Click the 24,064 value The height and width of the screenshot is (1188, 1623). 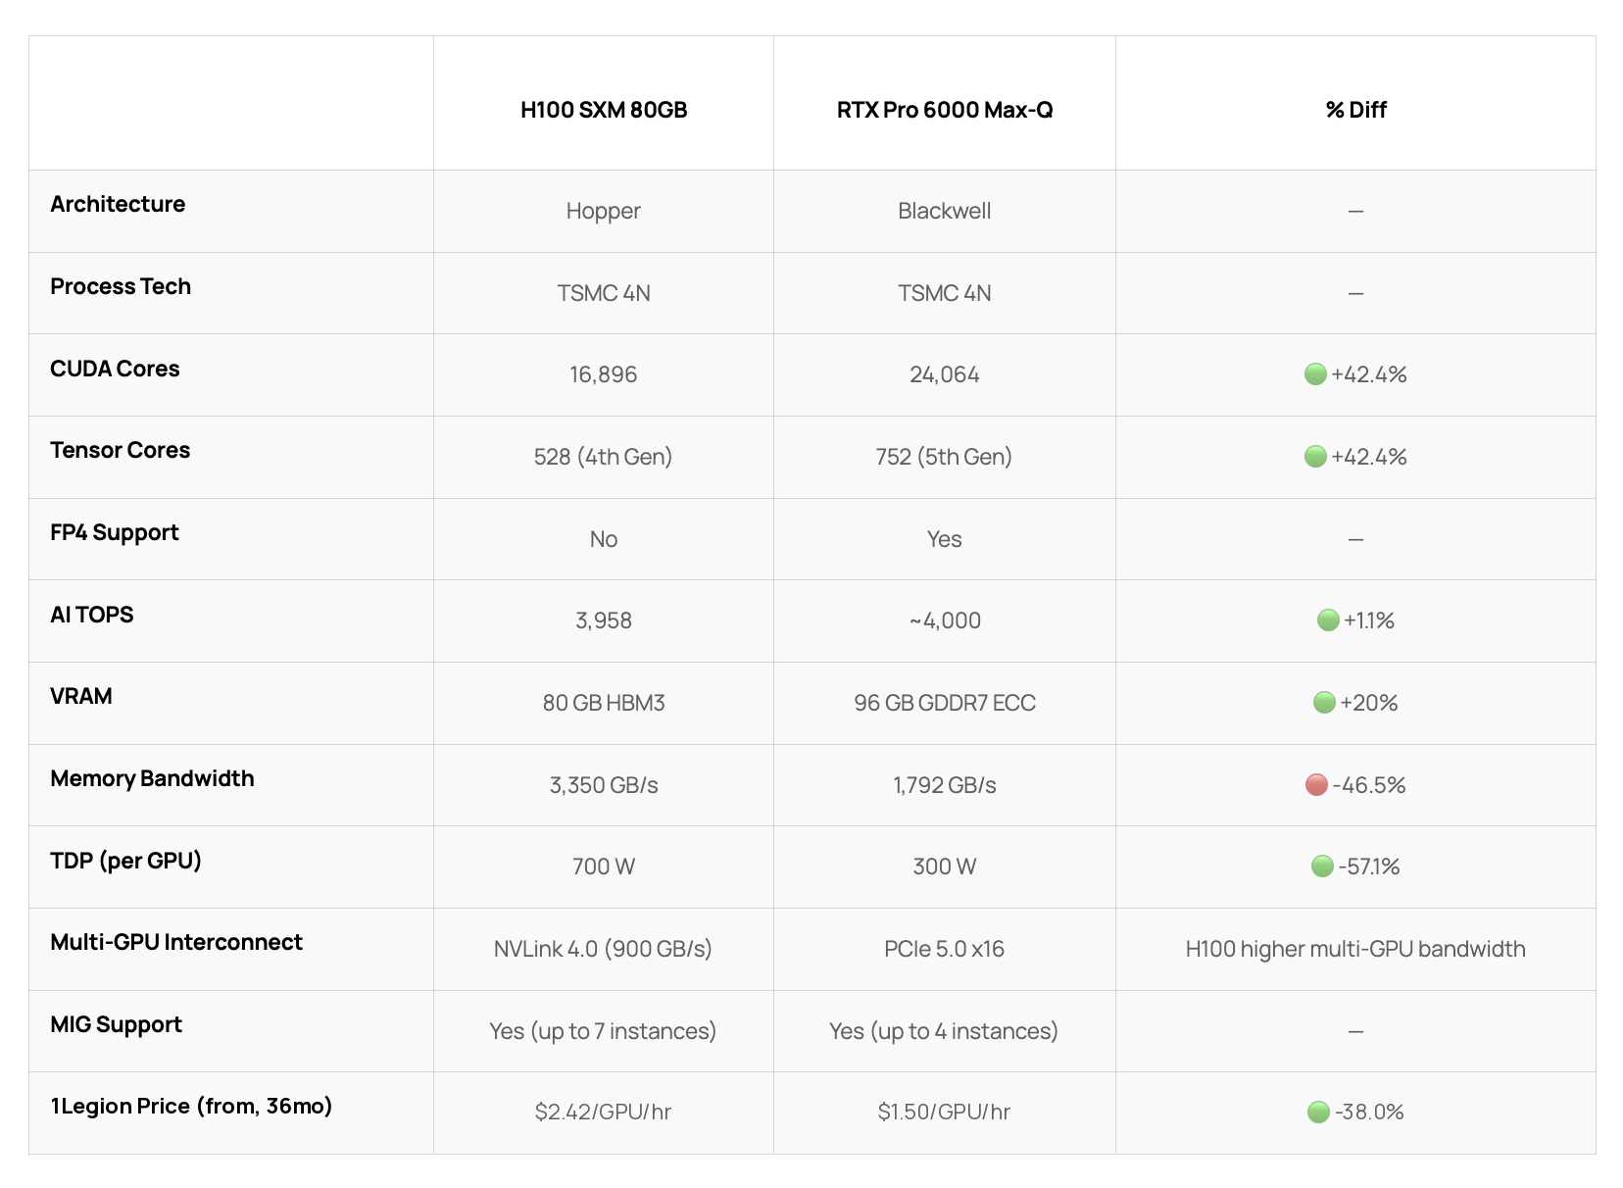pyautogui.click(x=945, y=374)
